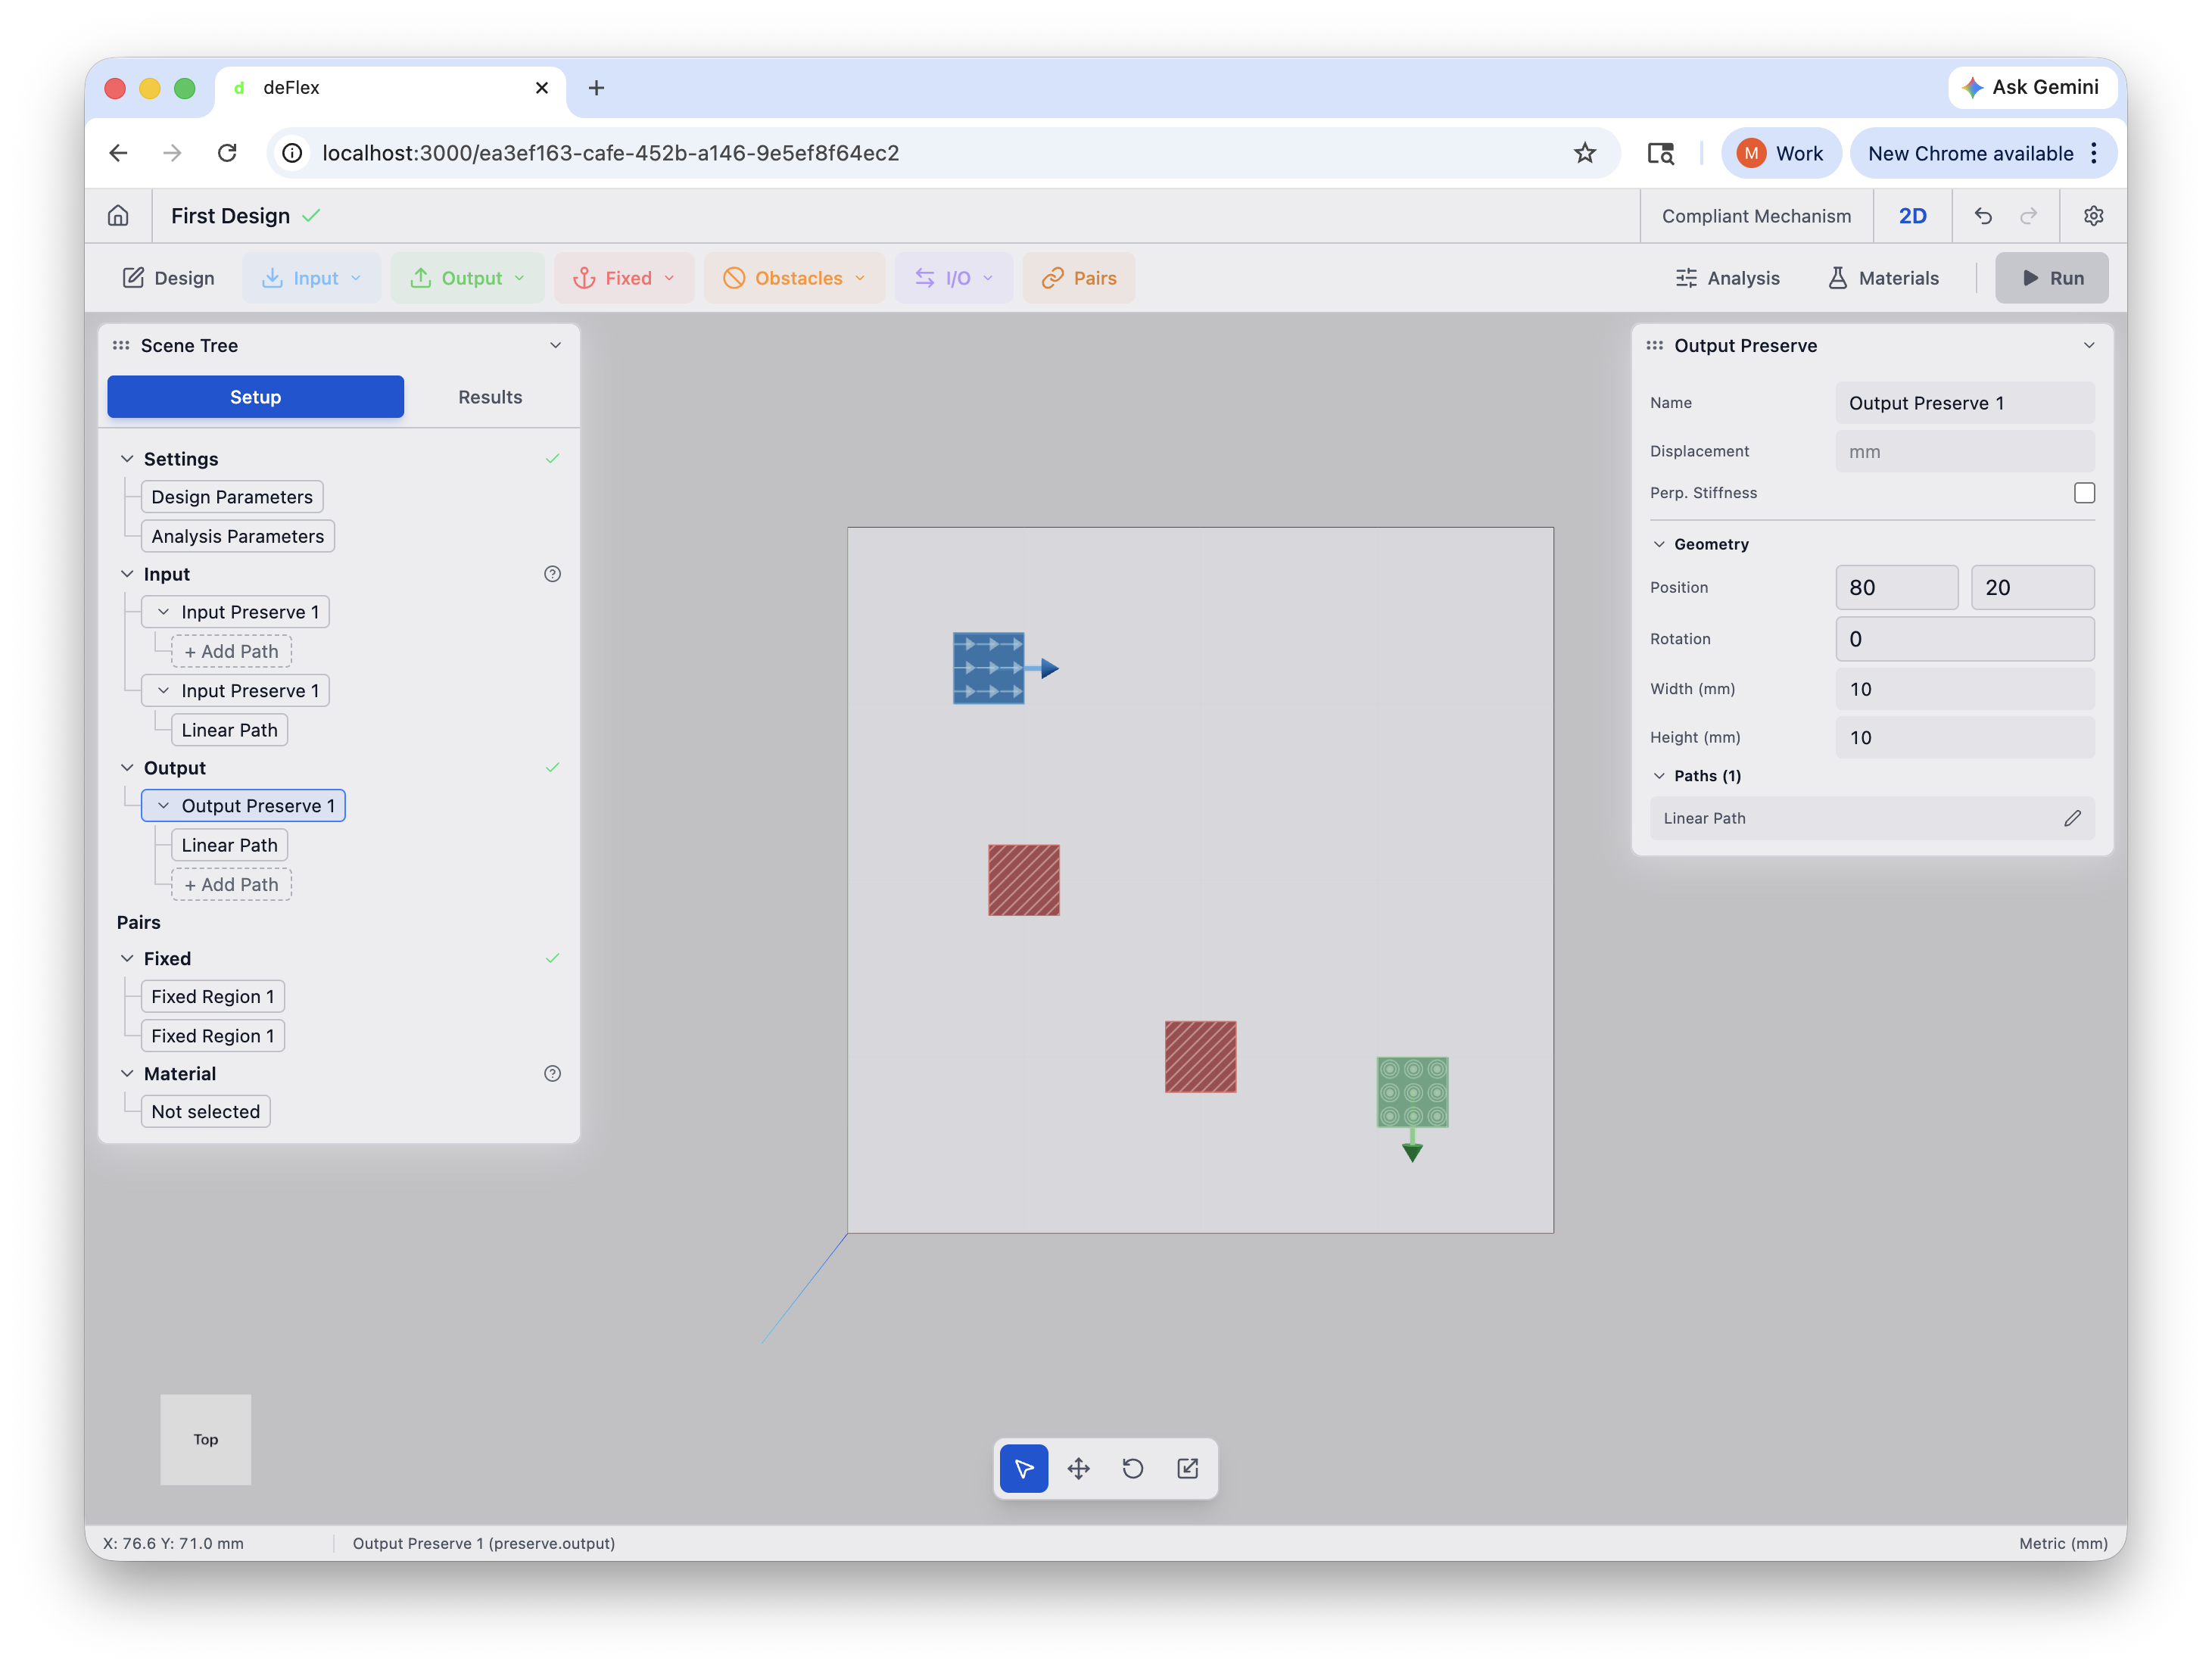Viewport: 2212px width, 1673px height.
Task: Click the redo arrow in header
Action: (x=2029, y=216)
